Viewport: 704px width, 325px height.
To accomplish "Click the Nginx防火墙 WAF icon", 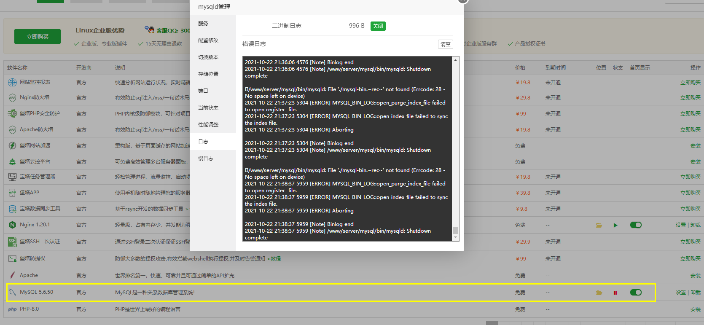I will coord(12,97).
